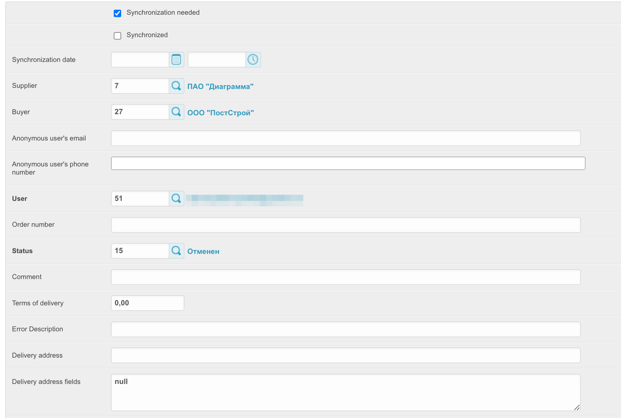Click the Delivery address input field
Image resolution: width=621 pixels, height=418 pixels.
(345, 355)
